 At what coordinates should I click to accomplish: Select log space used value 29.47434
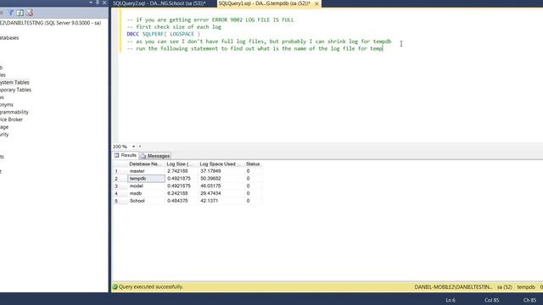(x=221, y=193)
